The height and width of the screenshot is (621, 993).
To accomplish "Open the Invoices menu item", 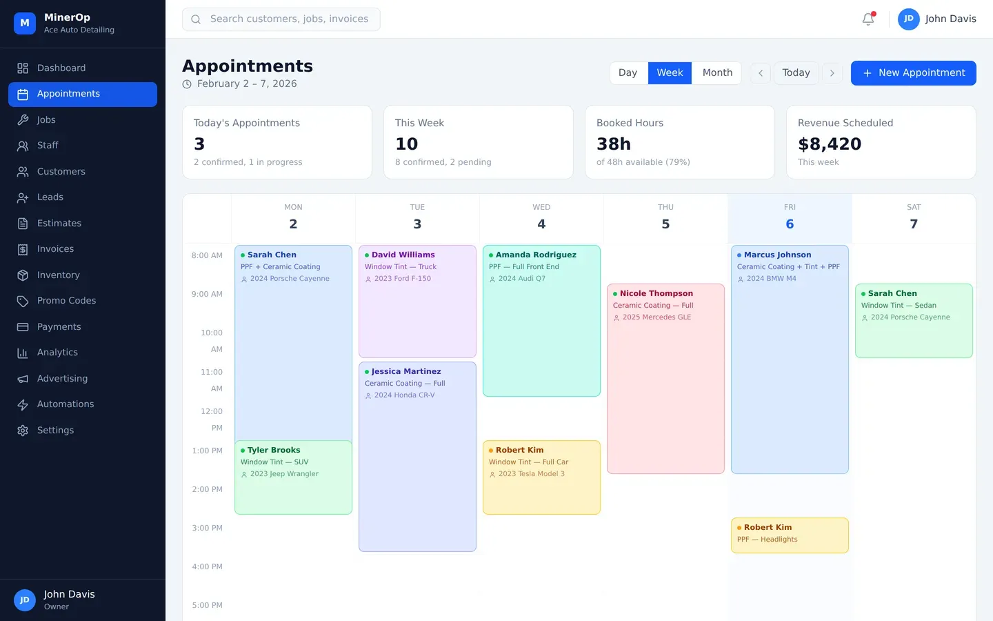I will pos(55,249).
